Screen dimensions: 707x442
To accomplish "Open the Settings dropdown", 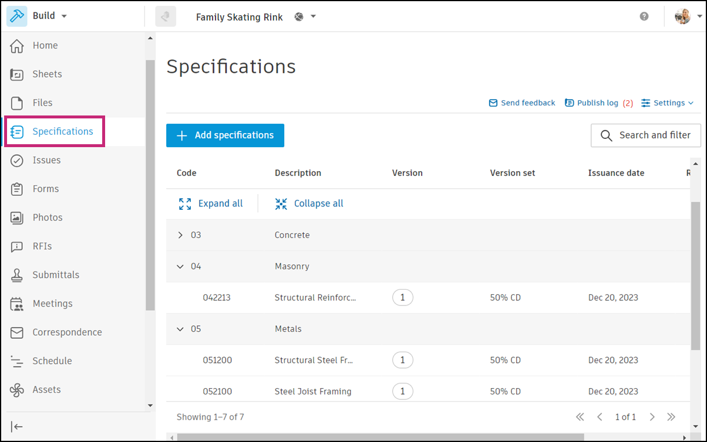I will (x=668, y=103).
